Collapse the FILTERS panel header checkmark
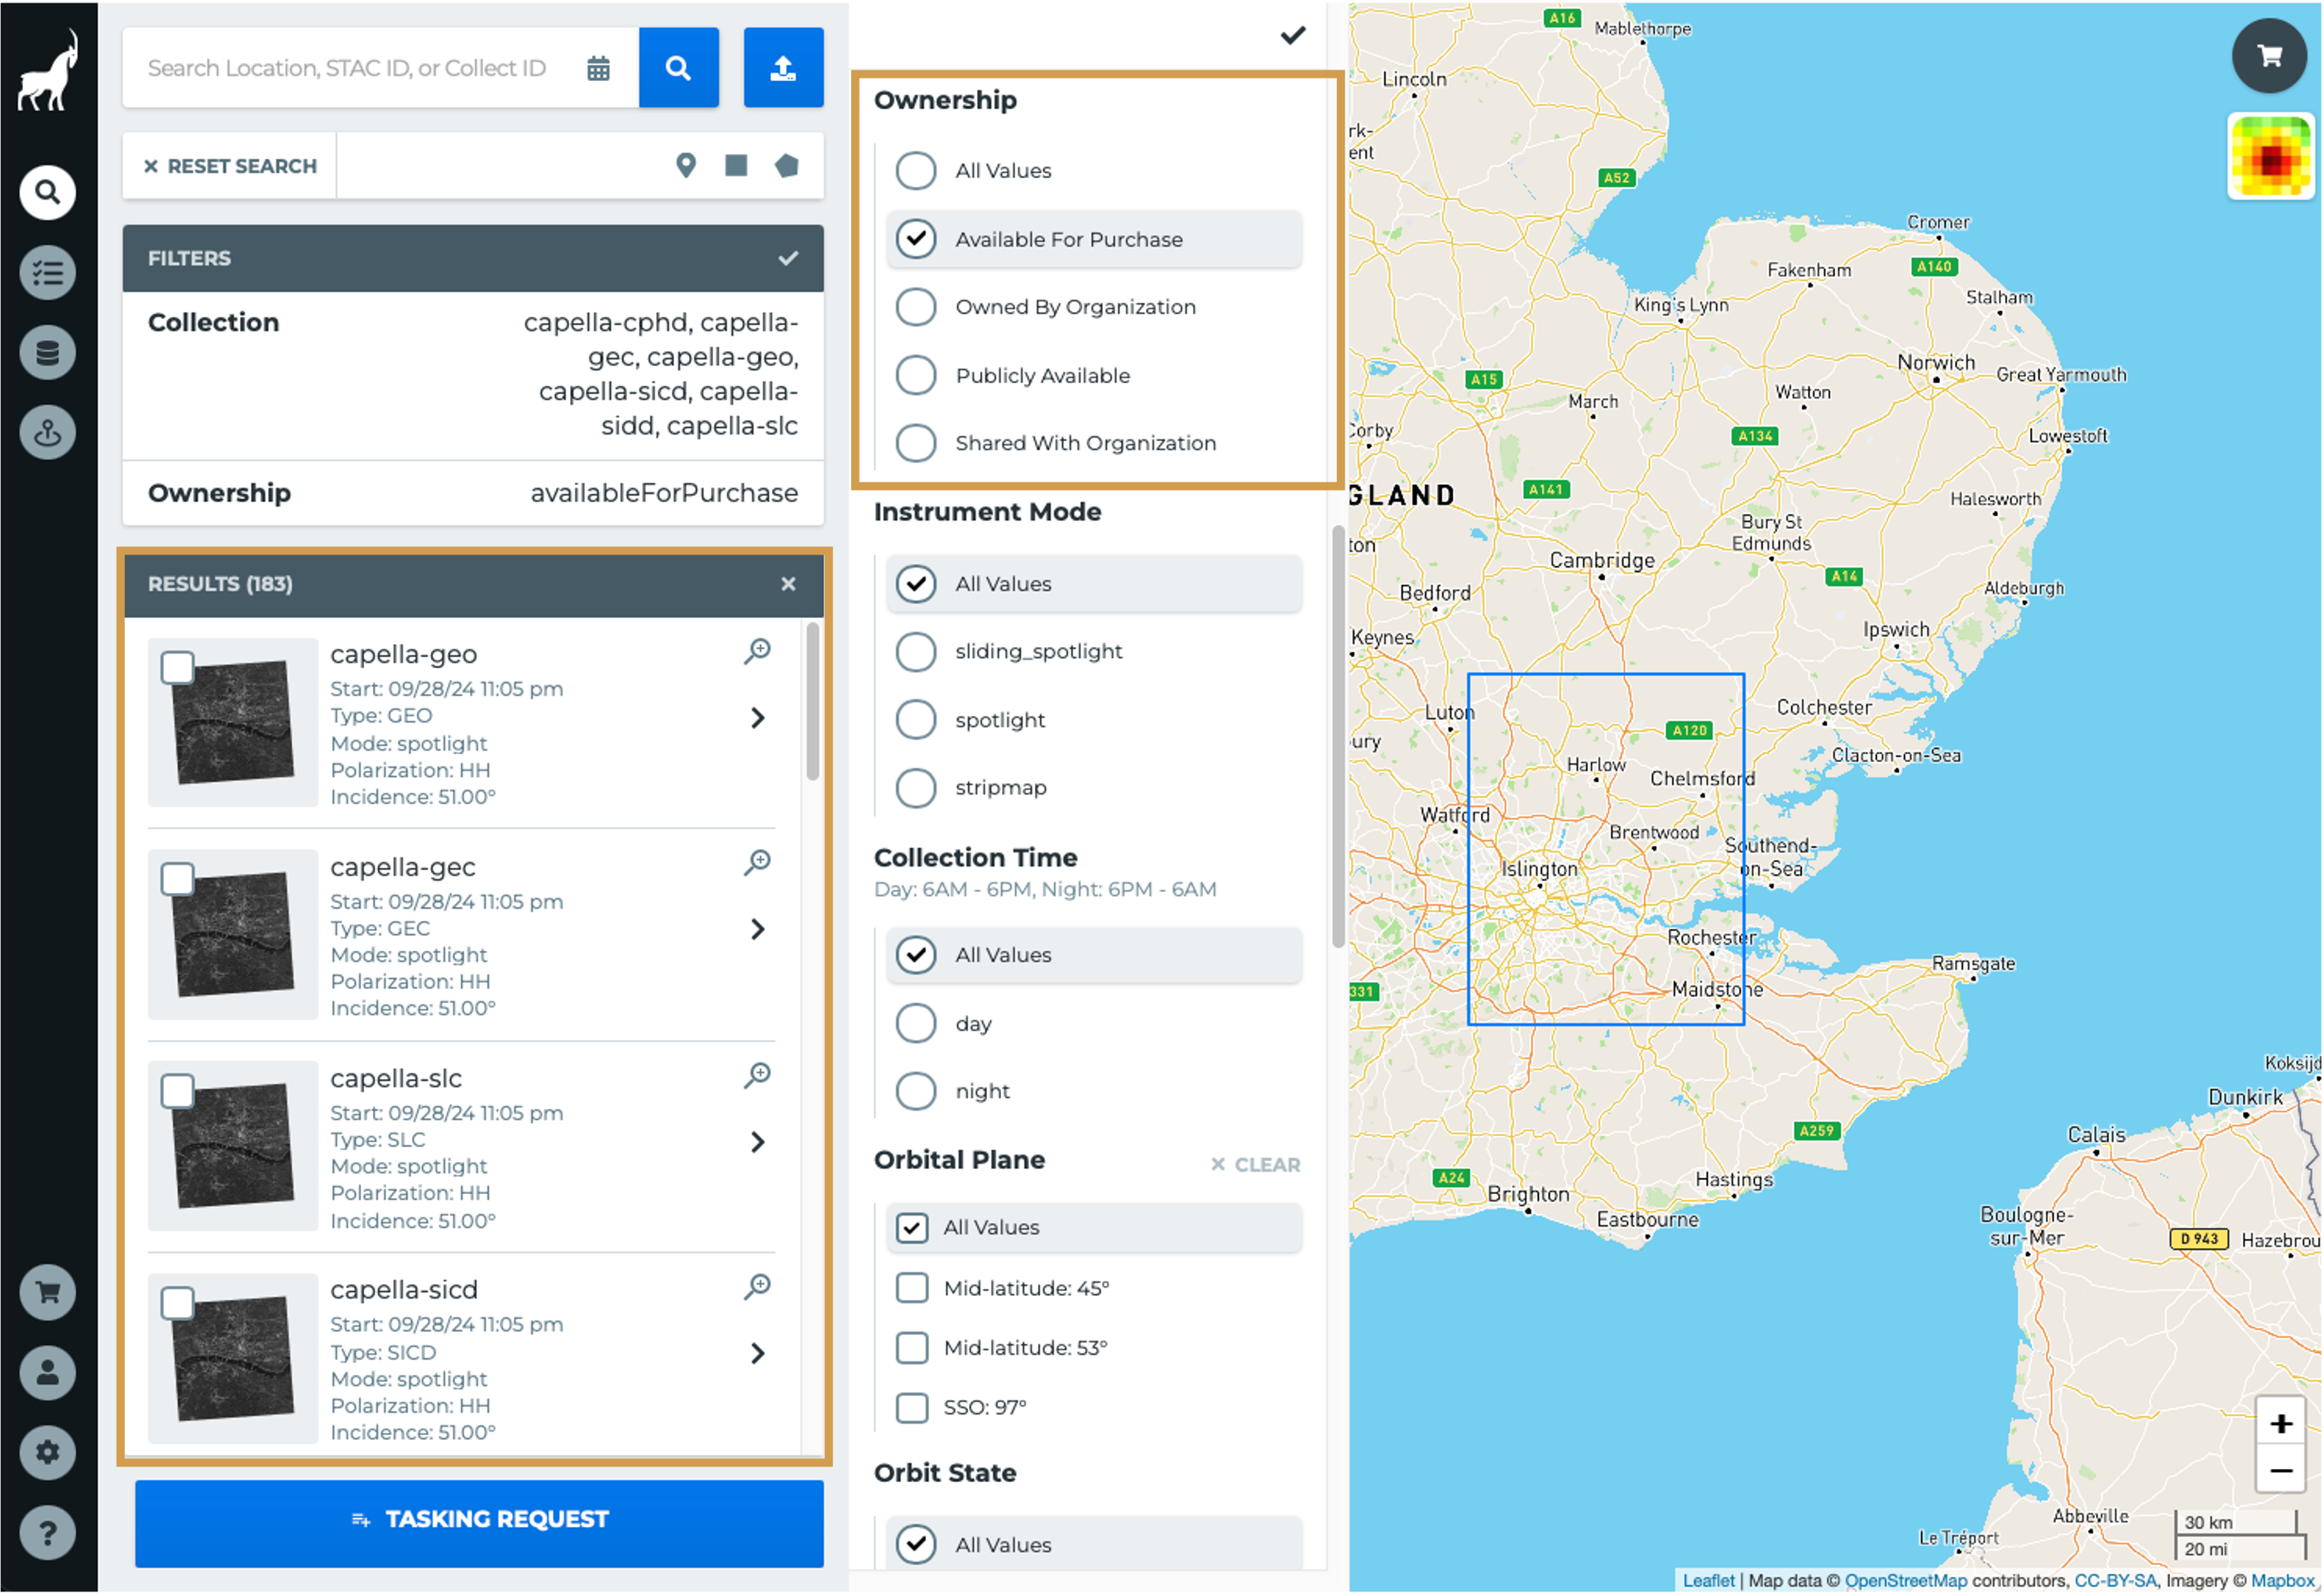 pos(789,258)
